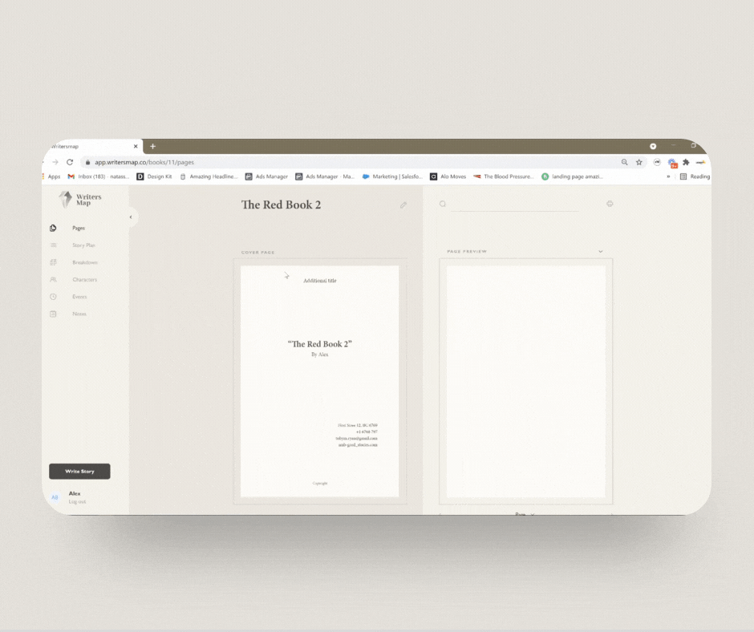Open the Characters section icon
754x632 pixels.
coord(53,279)
